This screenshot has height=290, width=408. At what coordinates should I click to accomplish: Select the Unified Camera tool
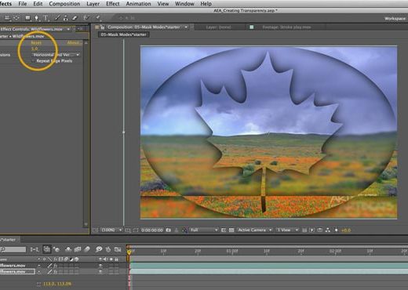7,18
